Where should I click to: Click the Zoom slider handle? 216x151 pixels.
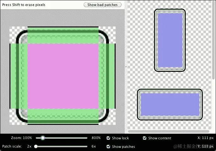click(x=43, y=138)
